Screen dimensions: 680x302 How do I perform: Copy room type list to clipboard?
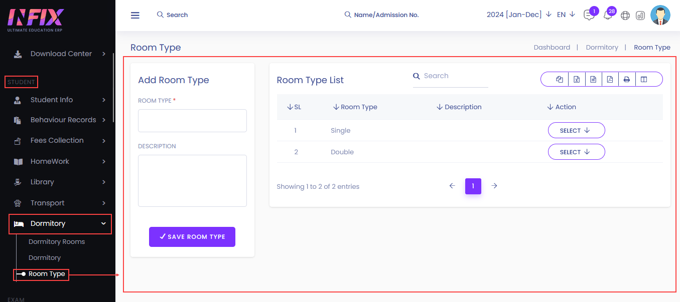click(560, 79)
